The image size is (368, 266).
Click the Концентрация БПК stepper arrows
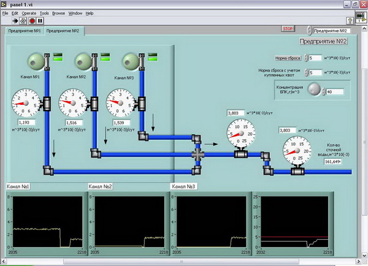(x=324, y=92)
